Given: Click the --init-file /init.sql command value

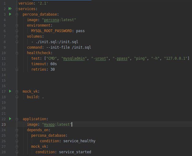Looking at the screenshot, I should 68,47.
